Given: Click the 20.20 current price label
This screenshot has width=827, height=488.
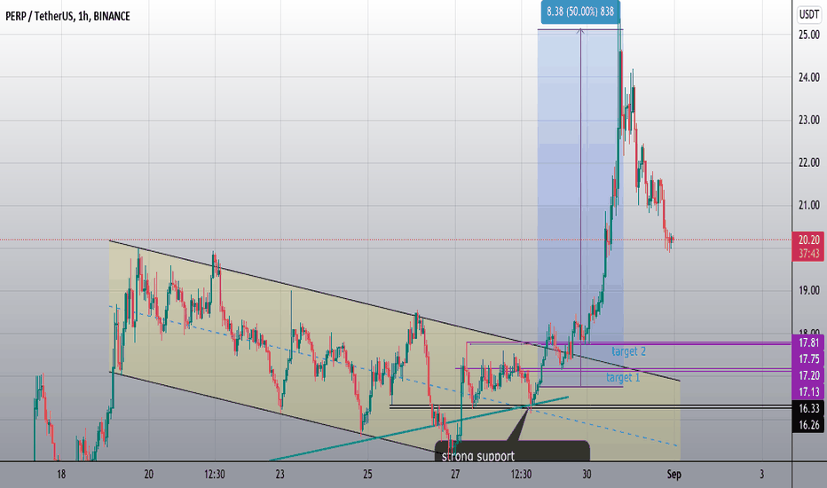Looking at the screenshot, I should [809, 240].
